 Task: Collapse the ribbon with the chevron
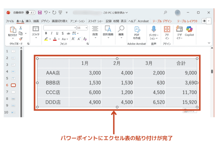209,43
